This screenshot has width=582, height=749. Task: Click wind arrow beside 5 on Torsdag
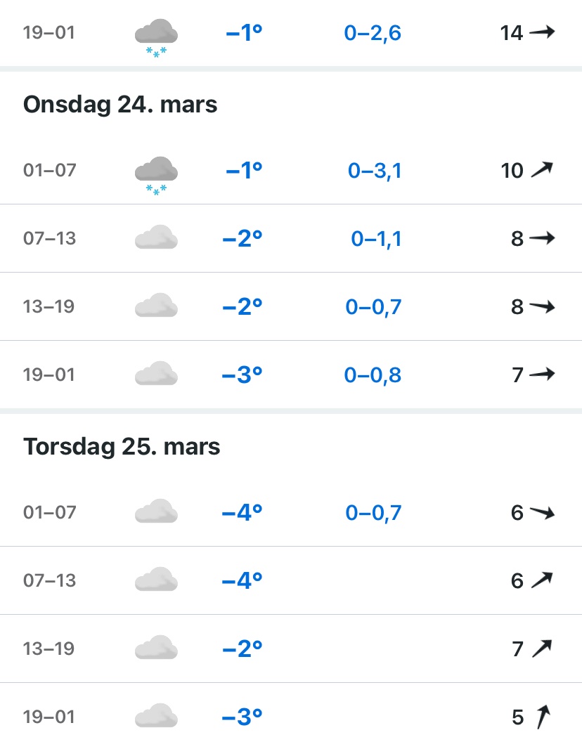point(541,717)
